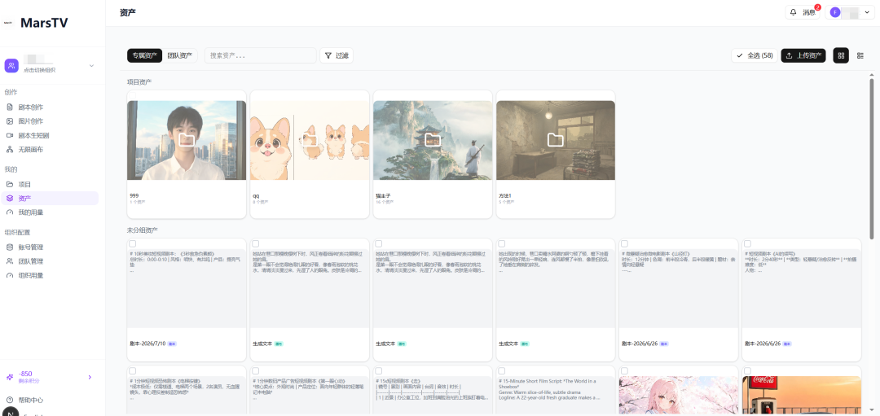Open the user account dropdown arrow
The height and width of the screenshot is (416, 880).
click(866, 12)
